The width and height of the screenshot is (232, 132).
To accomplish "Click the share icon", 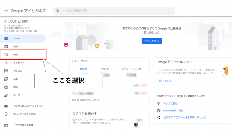I will click(x=159, y=118).
